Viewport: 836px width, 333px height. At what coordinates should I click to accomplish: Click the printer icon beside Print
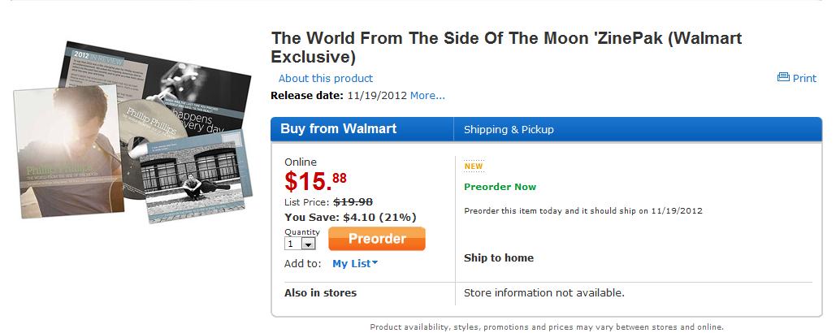click(783, 78)
